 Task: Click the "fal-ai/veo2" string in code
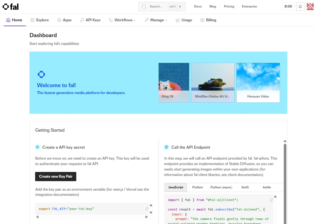click(247, 209)
